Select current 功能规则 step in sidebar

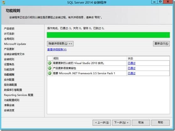coord(9,75)
